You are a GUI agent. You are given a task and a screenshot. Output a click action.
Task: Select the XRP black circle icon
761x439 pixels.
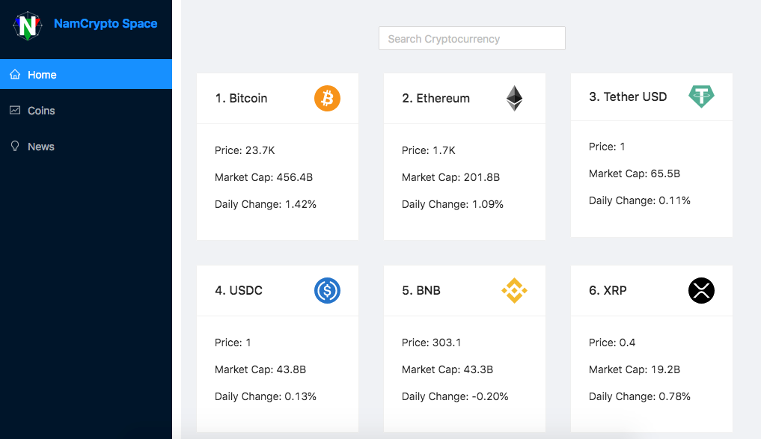[x=701, y=291]
